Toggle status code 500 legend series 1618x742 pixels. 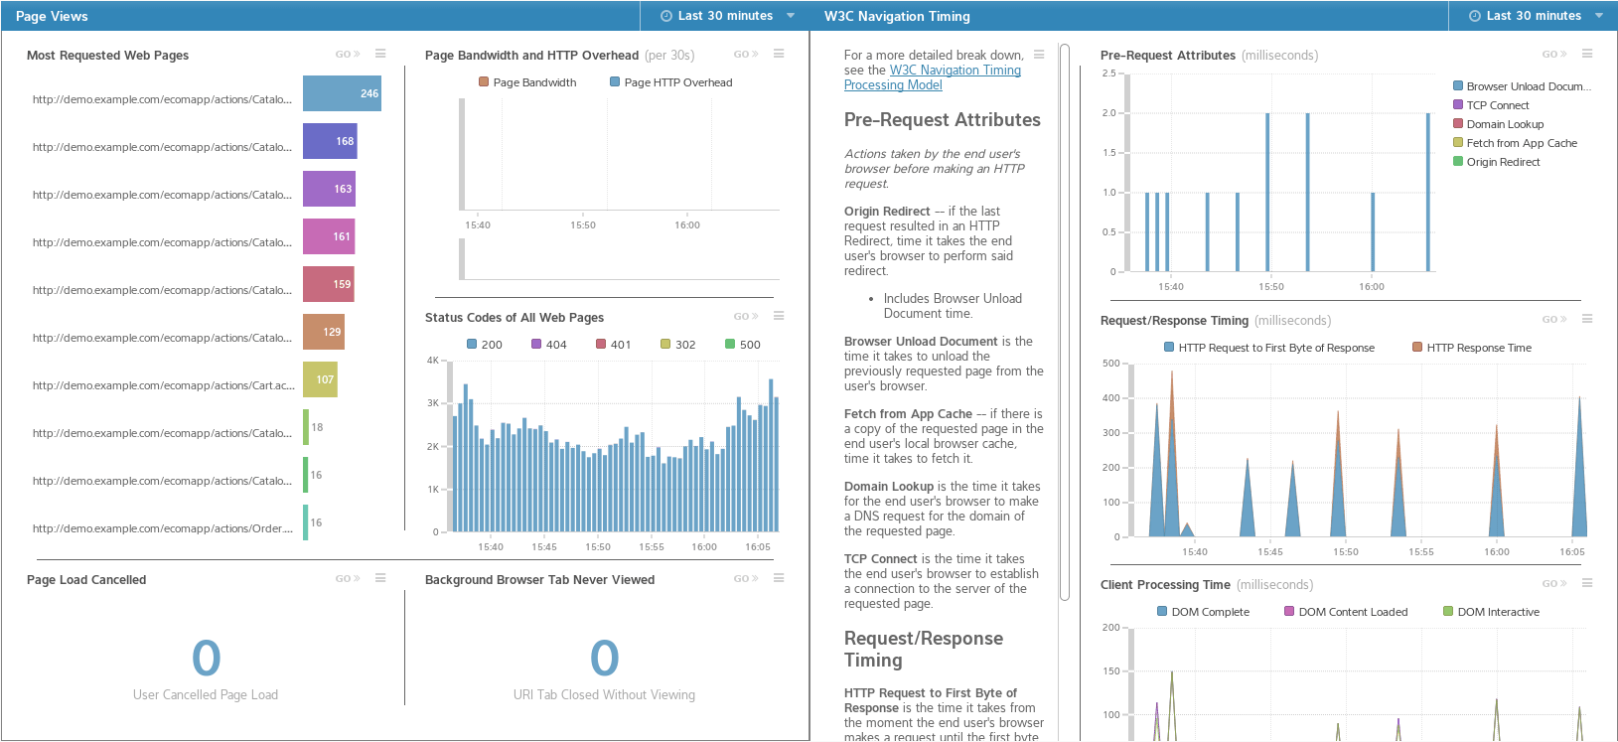coord(743,345)
